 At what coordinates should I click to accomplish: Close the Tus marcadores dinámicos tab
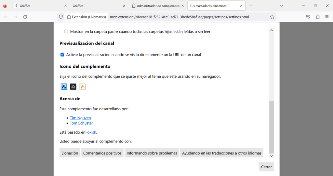[241, 6]
